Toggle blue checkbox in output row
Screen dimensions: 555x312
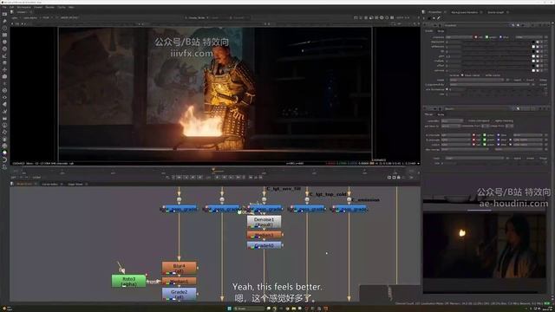[x=499, y=145]
